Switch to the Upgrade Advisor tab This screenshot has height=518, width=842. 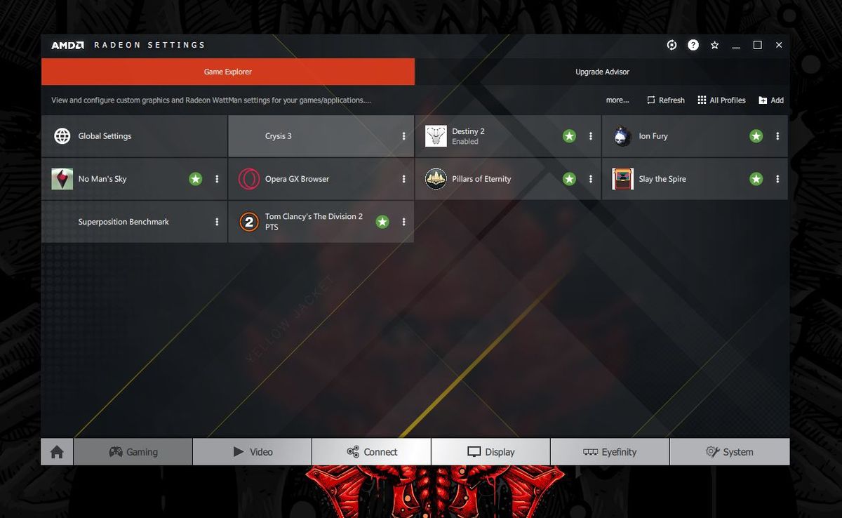coord(602,71)
